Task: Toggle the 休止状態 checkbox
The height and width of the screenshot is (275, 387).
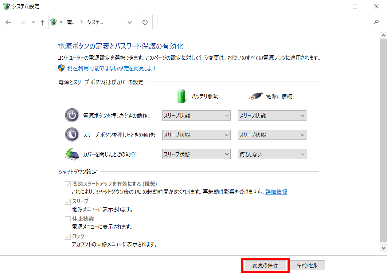Action: [x=68, y=219]
